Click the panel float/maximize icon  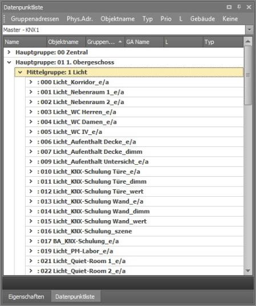pos(229,7)
